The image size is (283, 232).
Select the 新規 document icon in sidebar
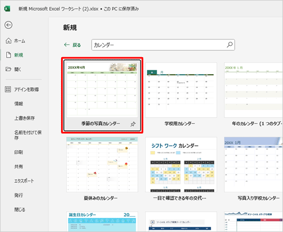[8, 55]
